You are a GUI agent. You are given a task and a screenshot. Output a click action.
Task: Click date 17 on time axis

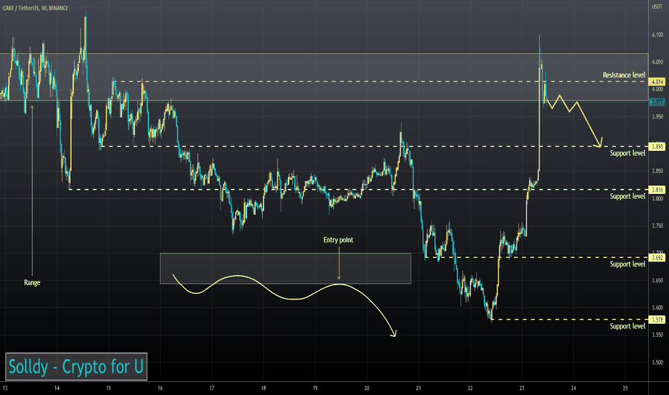212,388
